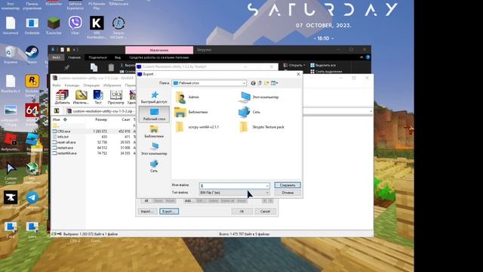Click Открыть dropdown in Explorer ribbon
The width and height of the screenshot is (483, 272).
click(x=294, y=65)
